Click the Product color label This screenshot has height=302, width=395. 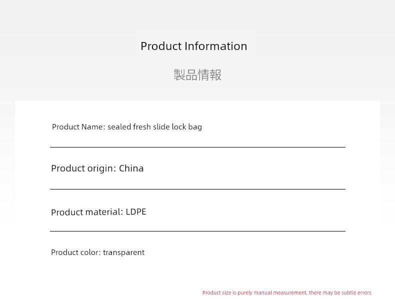tap(76, 252)
